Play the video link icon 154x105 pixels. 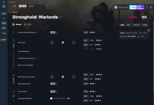(x=139, y=36)
